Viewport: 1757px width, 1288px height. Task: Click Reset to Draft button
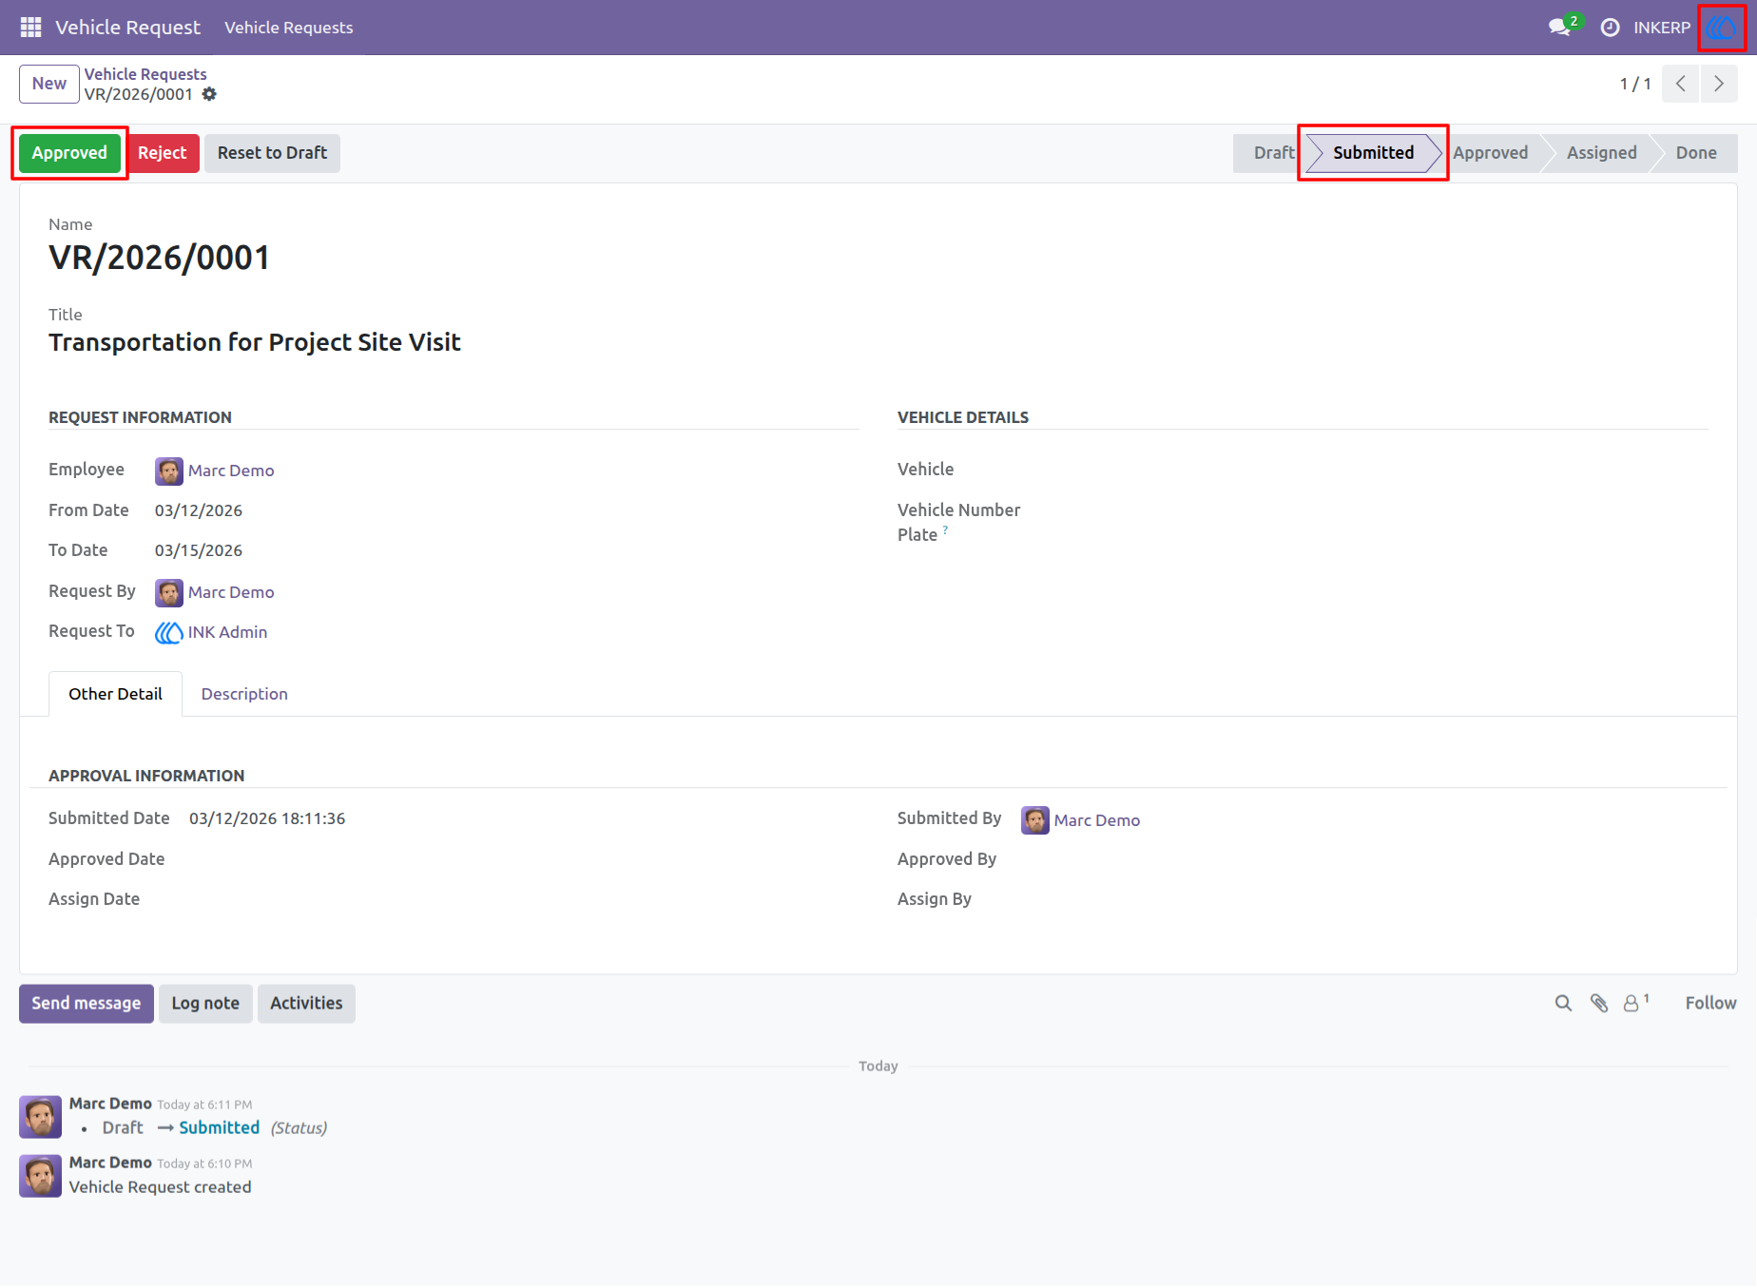point(272,153)
